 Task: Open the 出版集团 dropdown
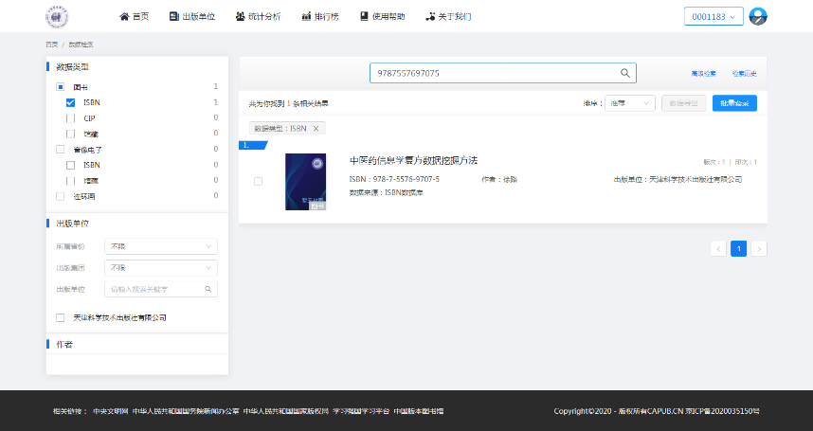pos(161,268)
